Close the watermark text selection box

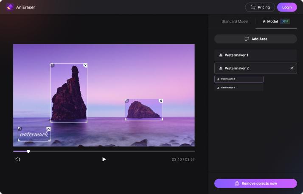[48, 129]
